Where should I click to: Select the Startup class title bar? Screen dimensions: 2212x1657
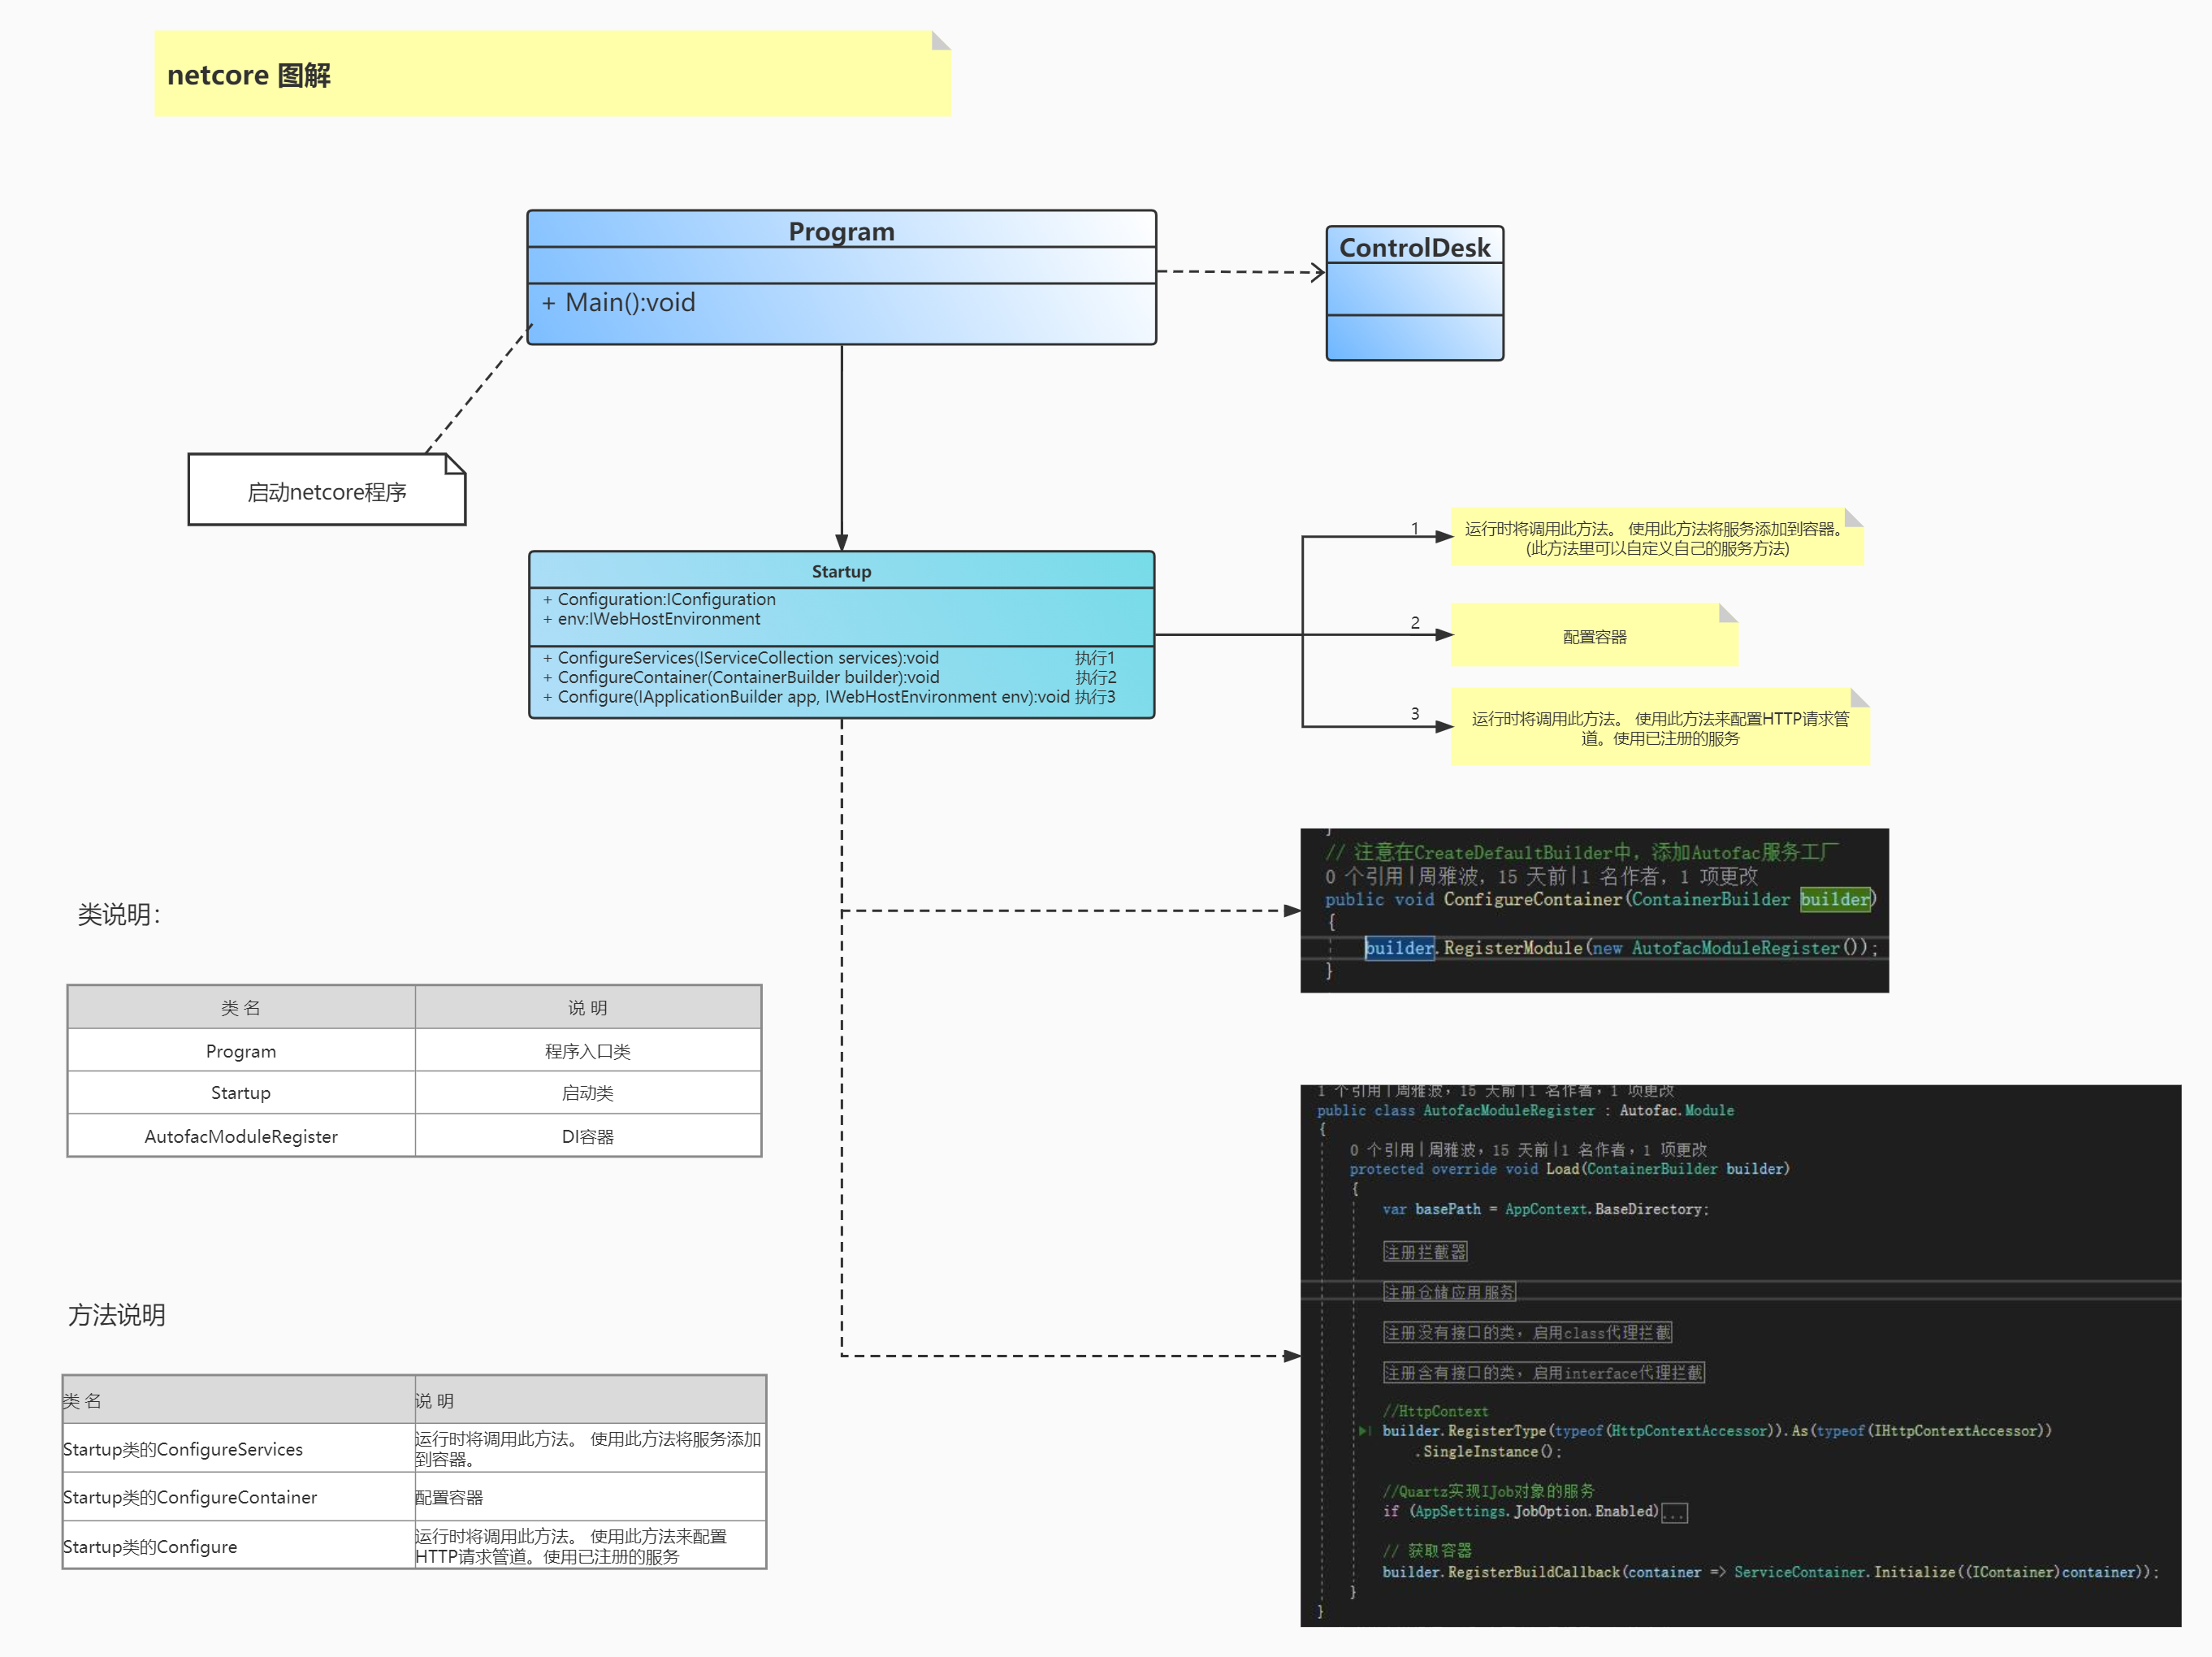coord(841,571)
